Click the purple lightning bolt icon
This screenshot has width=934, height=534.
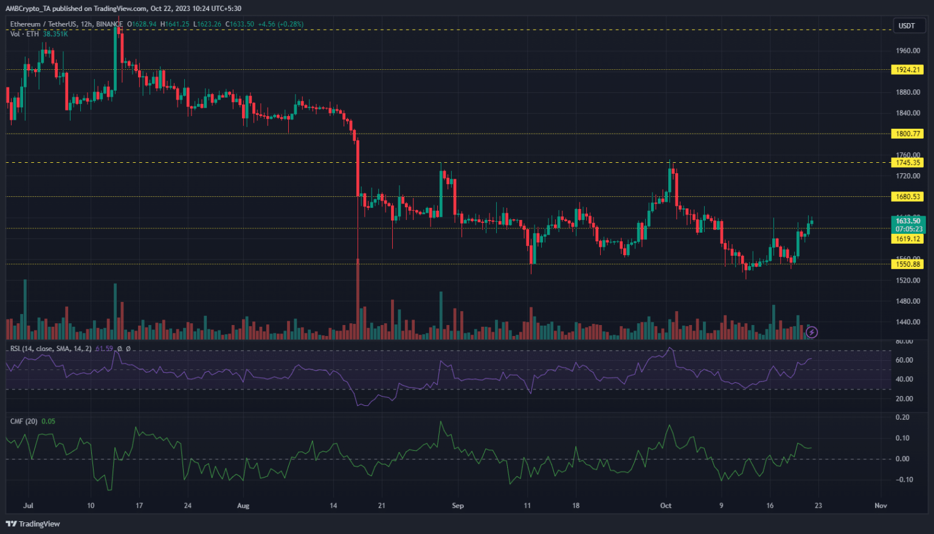[811, 332]
